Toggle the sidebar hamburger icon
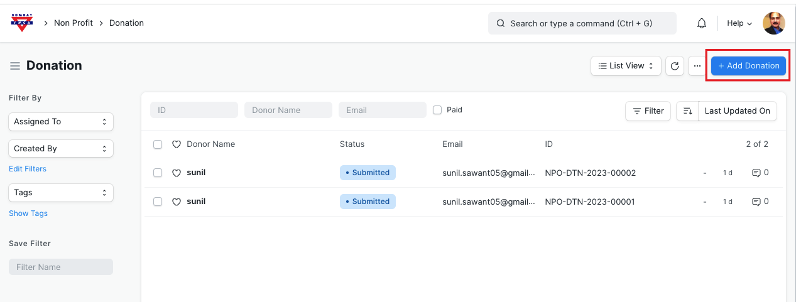Image resolution: width=796 pixels, height=302 pixels. pyautogui.click(x=15, y=66)
